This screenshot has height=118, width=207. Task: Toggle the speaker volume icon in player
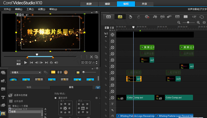click(56, 63)
